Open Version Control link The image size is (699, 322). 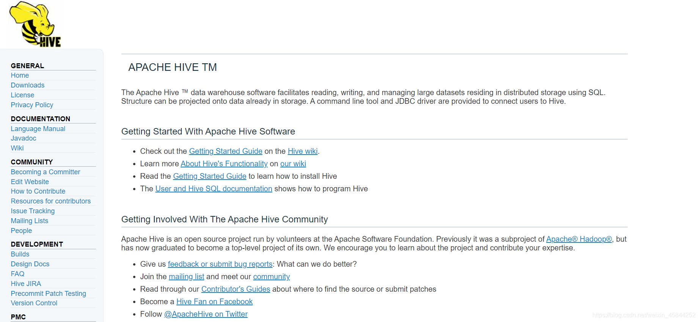click(34, 303)
